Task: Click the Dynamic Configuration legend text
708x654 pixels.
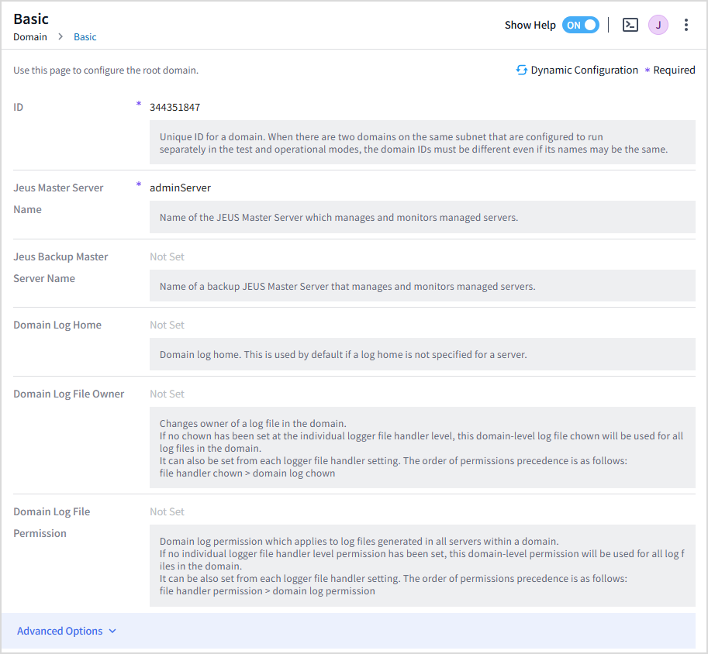Action: pyautogui.click(x=584, y=71)
